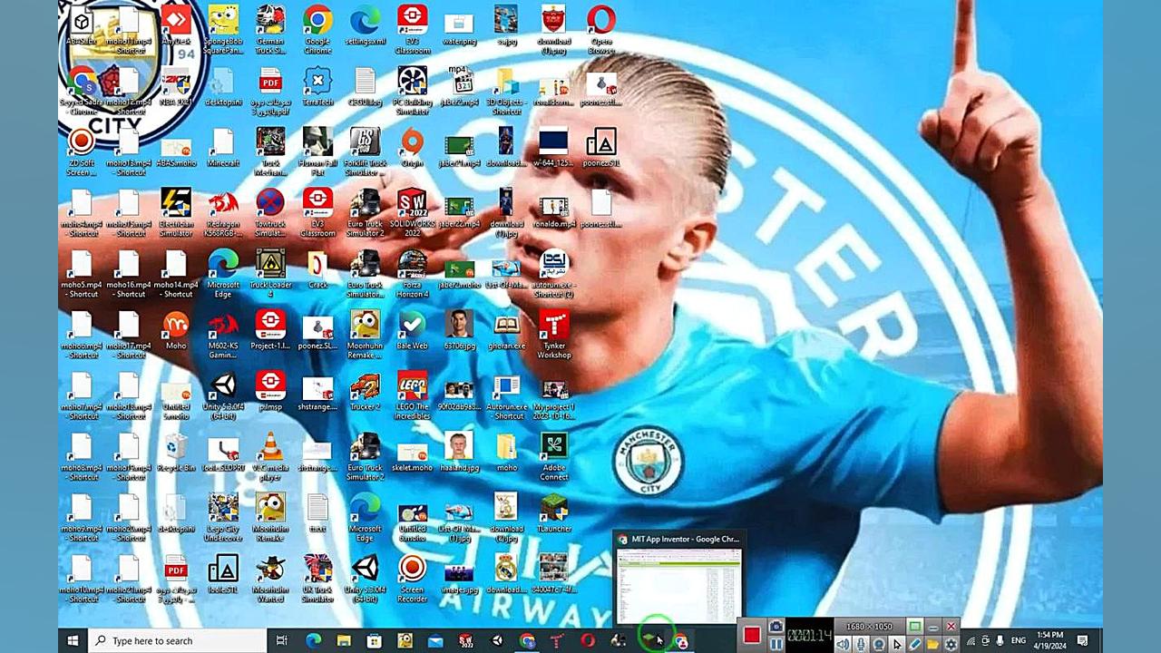
Task: Pause the screen recording
Action: 776,645
